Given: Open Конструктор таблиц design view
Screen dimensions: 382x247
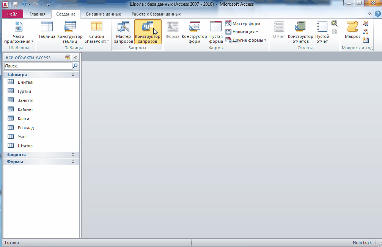Looking at the screenshot, I should (70, 32).
